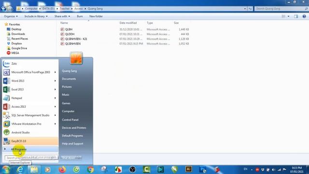Toggle the preview pane icon
Image resolution: width=309 pixels, height=174 pixels.
click(296, 16)
